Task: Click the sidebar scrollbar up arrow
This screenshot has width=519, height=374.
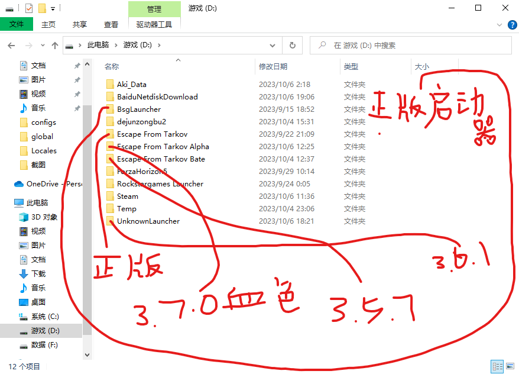Action: 87,64
